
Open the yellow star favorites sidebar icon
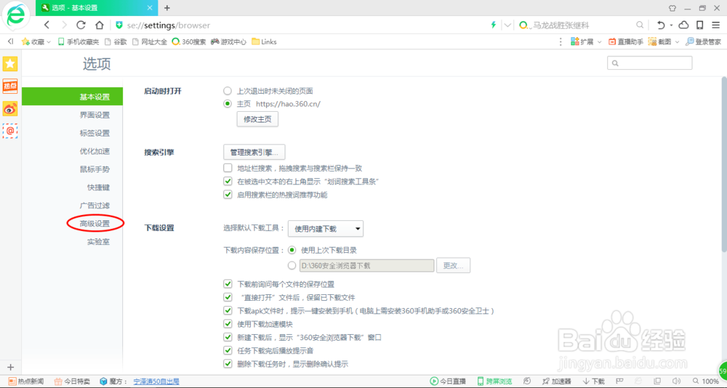pyautogui.click(x=10, y=64)
